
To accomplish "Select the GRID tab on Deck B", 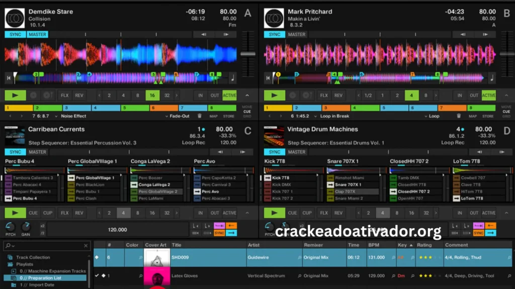I will pos(506,115).
